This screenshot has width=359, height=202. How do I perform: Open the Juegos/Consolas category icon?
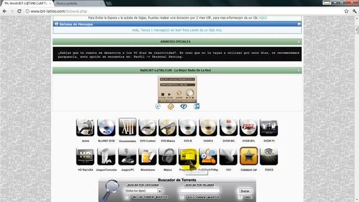(x=106, y=157)
